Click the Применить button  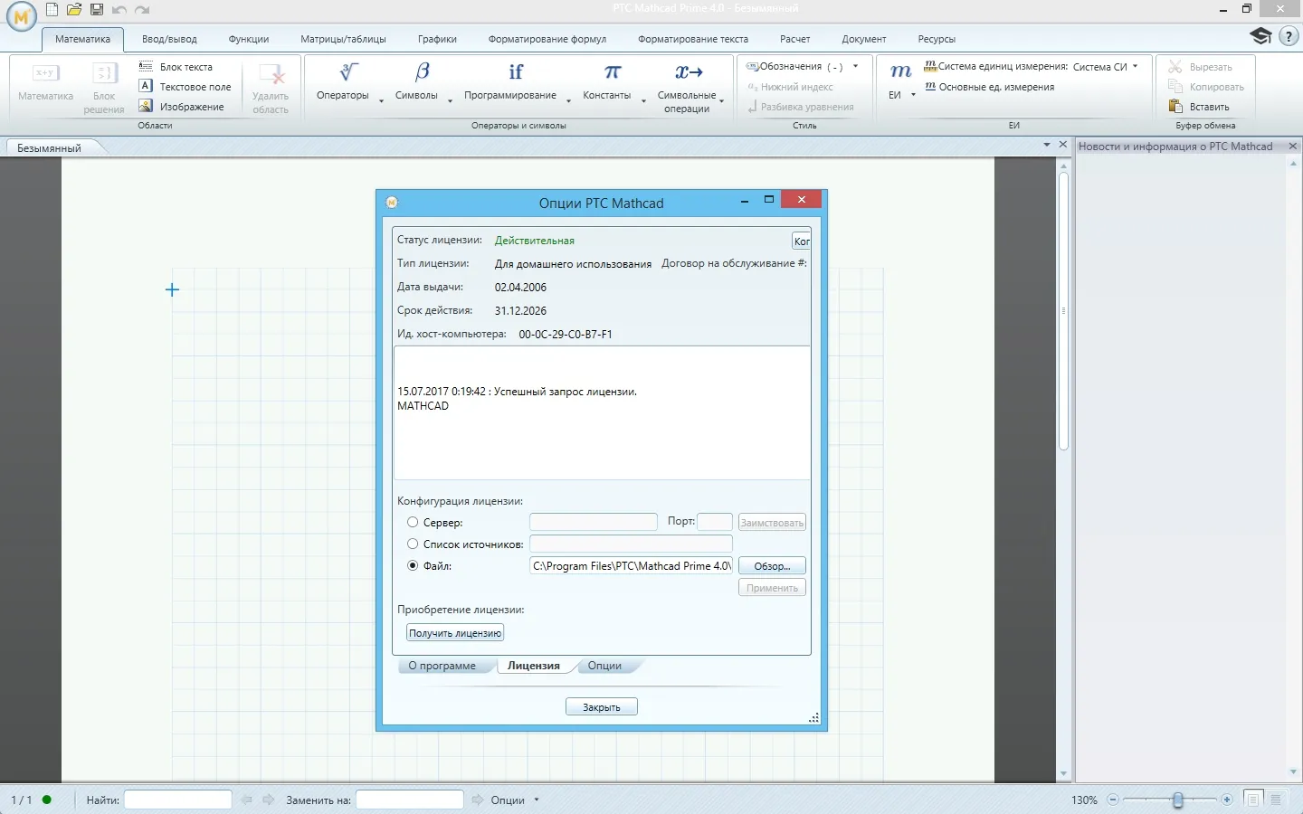[x=772, y=588]
